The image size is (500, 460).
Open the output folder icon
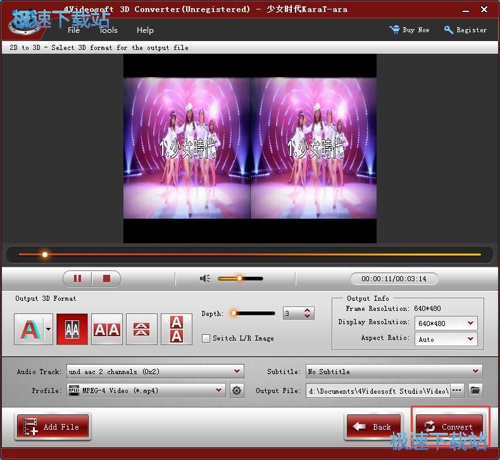click(x=475, y=390)
